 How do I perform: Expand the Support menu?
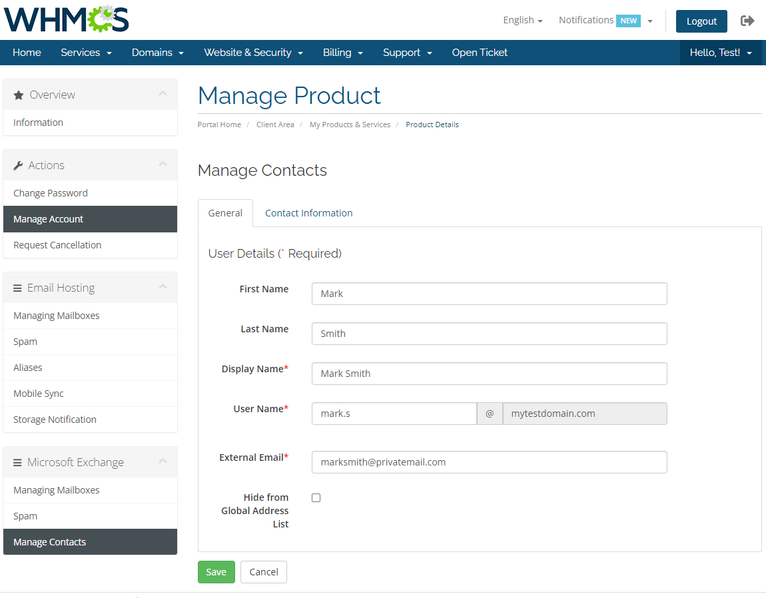tap(408, 53)
